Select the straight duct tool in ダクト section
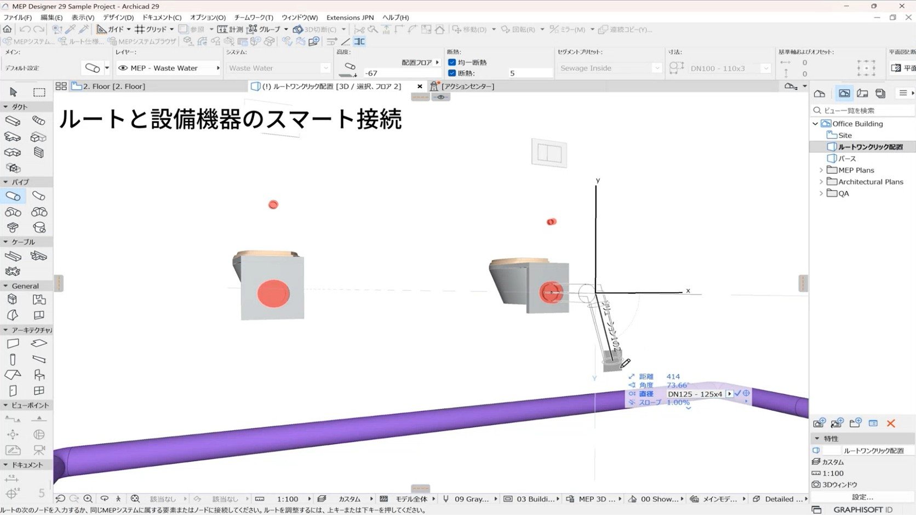This screenshot has height=515, width=916. point(12,121)
